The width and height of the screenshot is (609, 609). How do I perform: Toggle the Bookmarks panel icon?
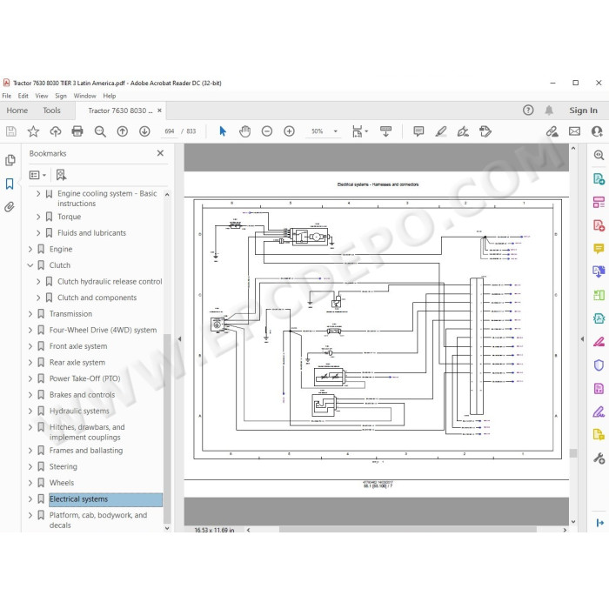pos(10,184)
